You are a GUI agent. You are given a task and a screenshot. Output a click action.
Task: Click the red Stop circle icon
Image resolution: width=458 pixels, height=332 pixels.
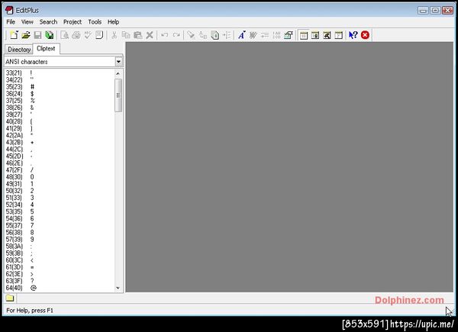pos(365,35)
